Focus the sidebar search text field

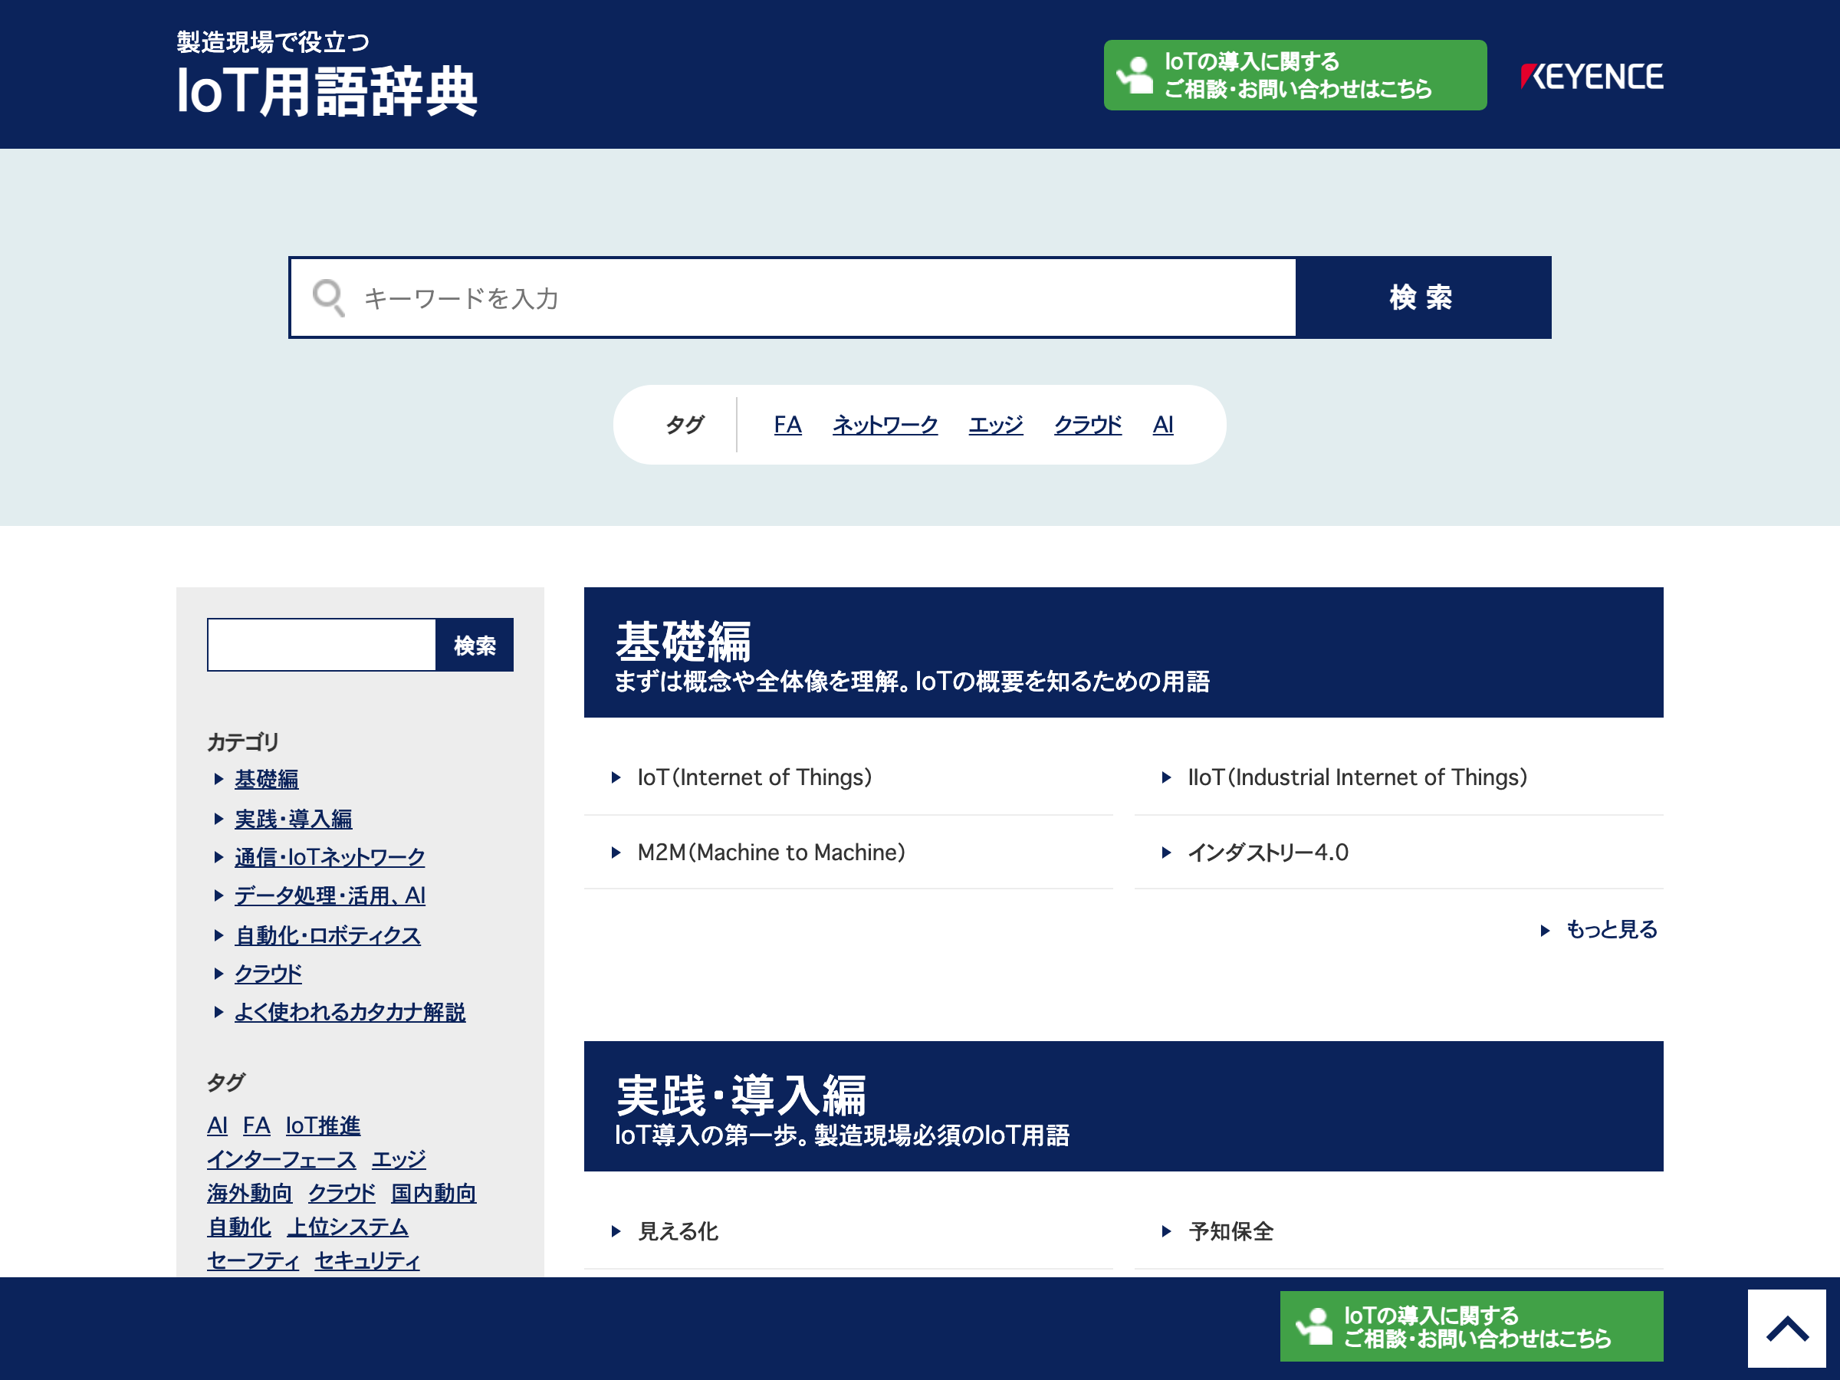coord(322,645)
